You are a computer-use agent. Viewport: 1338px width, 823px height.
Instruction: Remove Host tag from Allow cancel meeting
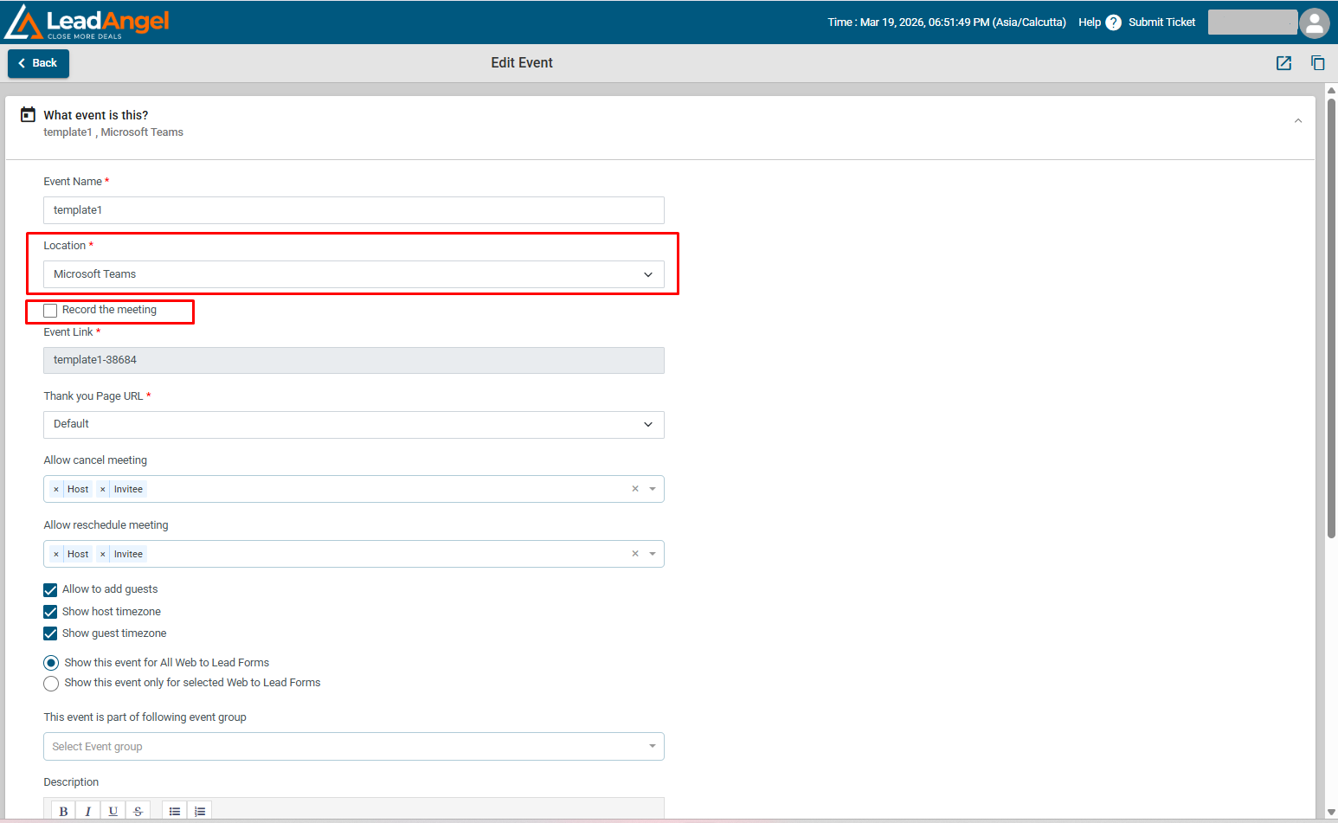pos(56,490)
